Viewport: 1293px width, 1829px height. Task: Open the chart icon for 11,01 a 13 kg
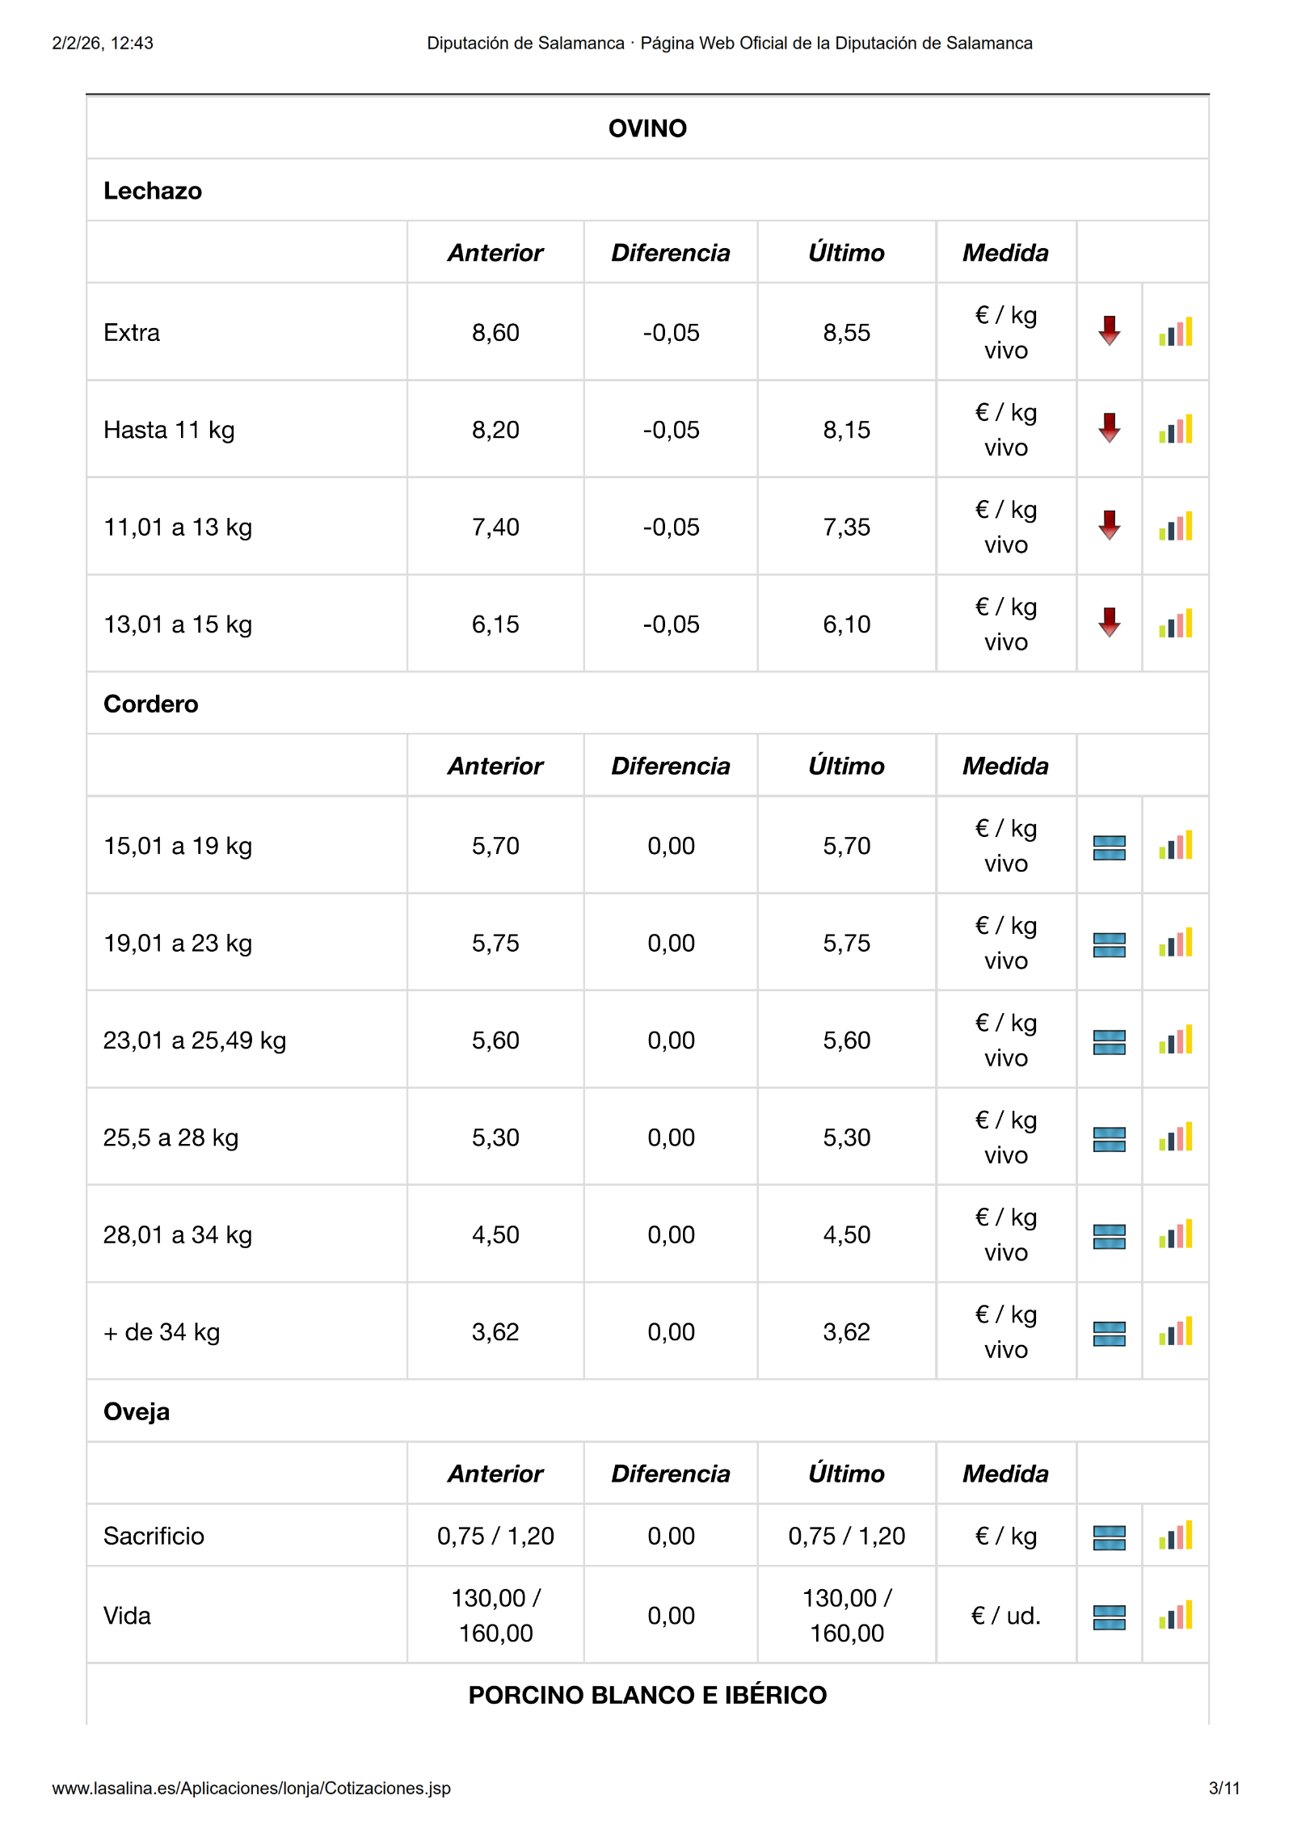tap(1175, 527)
